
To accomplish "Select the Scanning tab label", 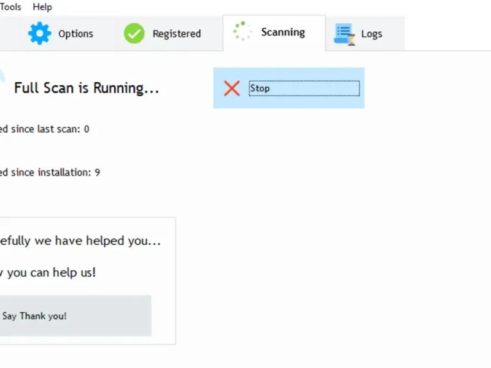I will 283,32.
